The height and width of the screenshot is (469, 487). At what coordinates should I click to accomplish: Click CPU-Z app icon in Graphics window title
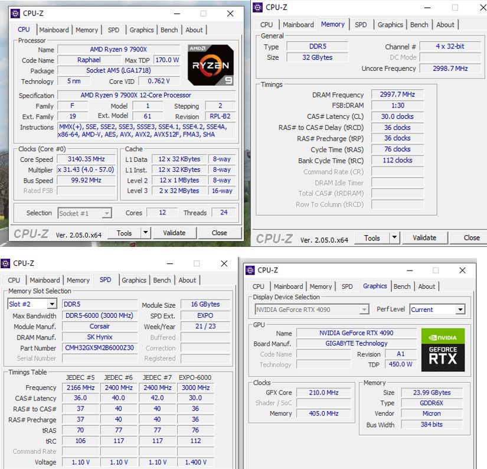[x=250, y=270]
